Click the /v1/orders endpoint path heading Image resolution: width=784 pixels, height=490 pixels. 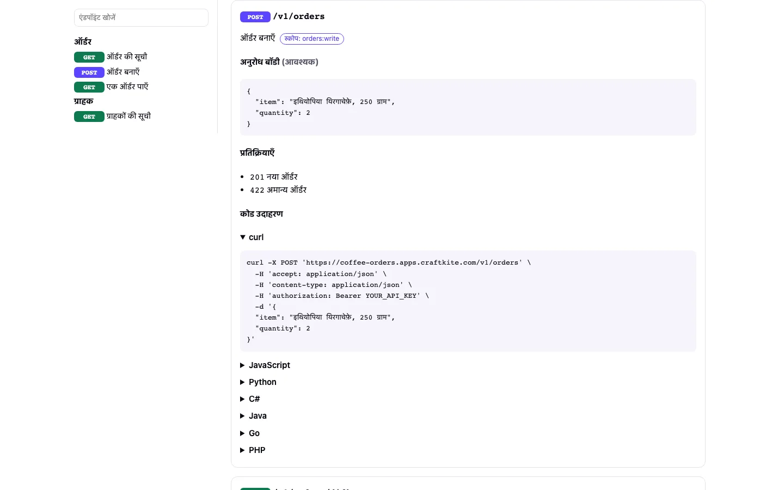point(299,16)
